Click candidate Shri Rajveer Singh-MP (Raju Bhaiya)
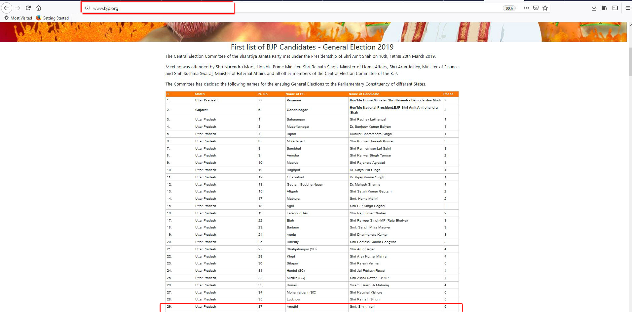 point(379,221)
